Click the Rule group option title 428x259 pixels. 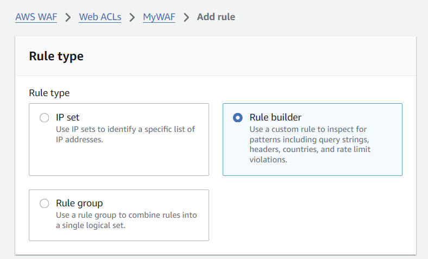coord(79,203)
